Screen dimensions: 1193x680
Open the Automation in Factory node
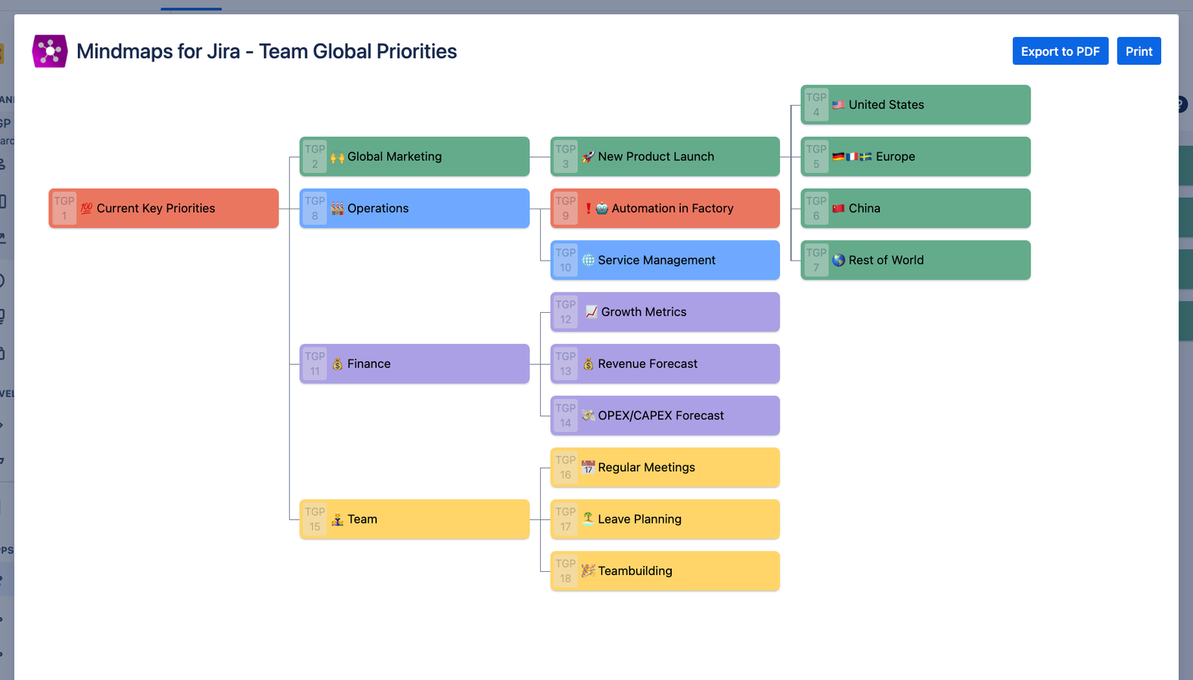(x=665, y=208)
